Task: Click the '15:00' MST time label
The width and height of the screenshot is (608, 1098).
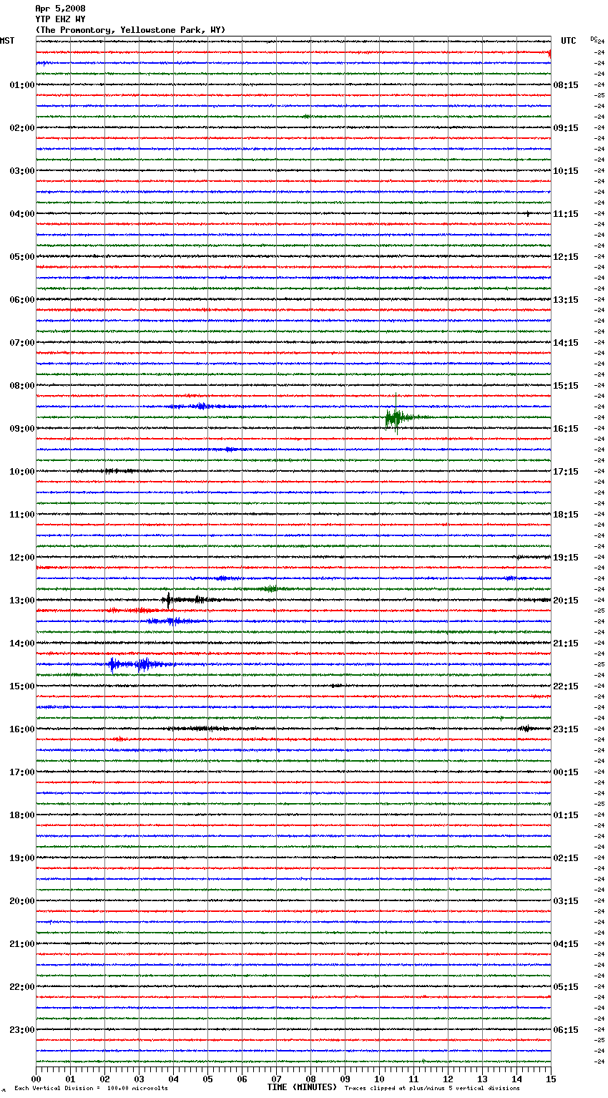Action: (22, 686)
